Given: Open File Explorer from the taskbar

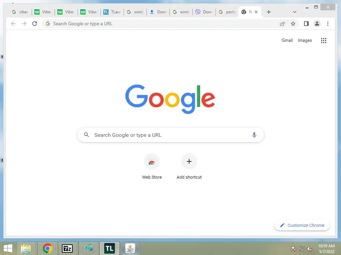Looking at the screenshot, I should tap(26, 248).
